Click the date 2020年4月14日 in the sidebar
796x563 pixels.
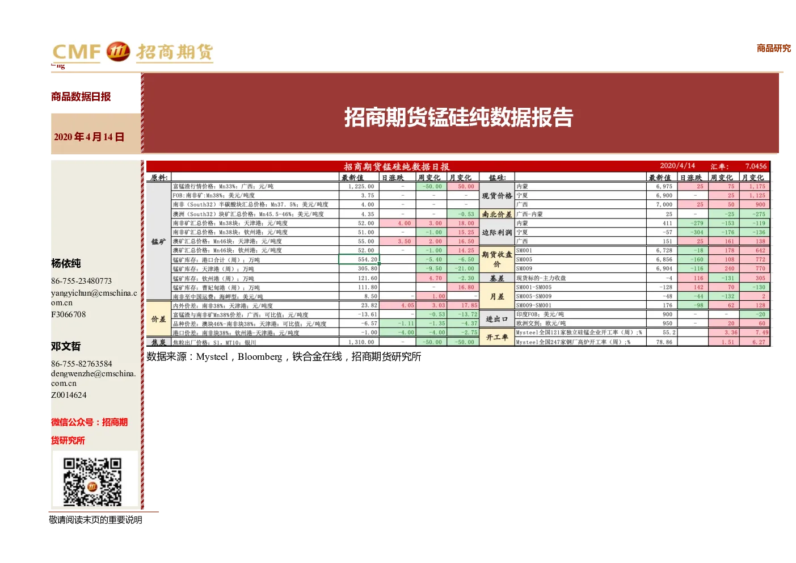click(89, 137)
